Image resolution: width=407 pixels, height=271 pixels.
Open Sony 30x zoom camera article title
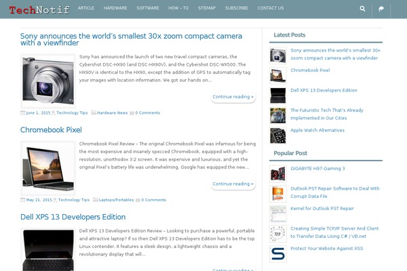pos(131,39)
